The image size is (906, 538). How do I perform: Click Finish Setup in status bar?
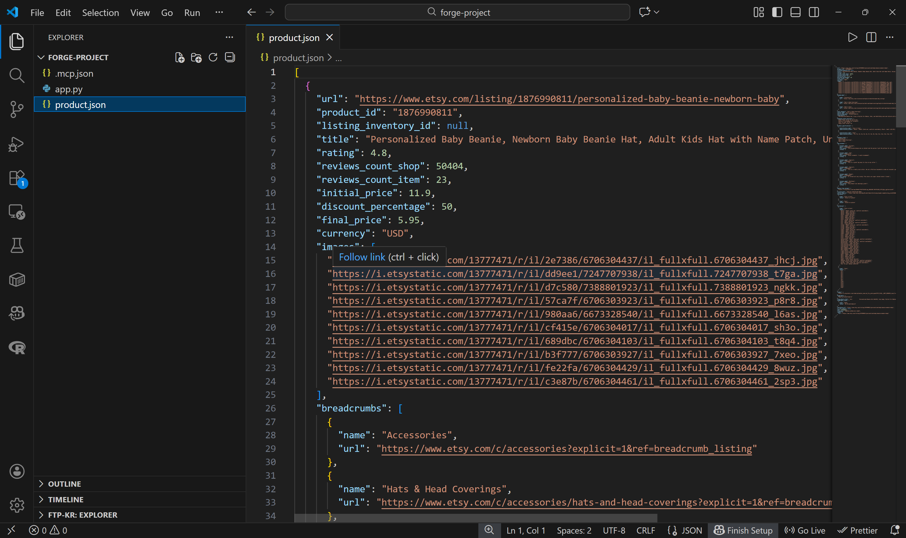tap(743, 530)
